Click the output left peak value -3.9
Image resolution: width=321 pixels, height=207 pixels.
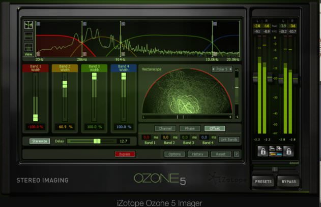click(x=283, y=26)
